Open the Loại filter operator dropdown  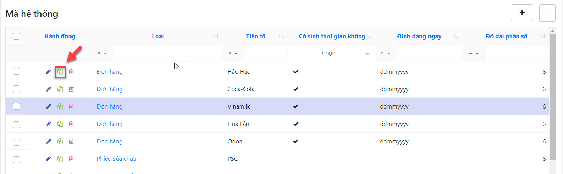click(x=102, y=53)
